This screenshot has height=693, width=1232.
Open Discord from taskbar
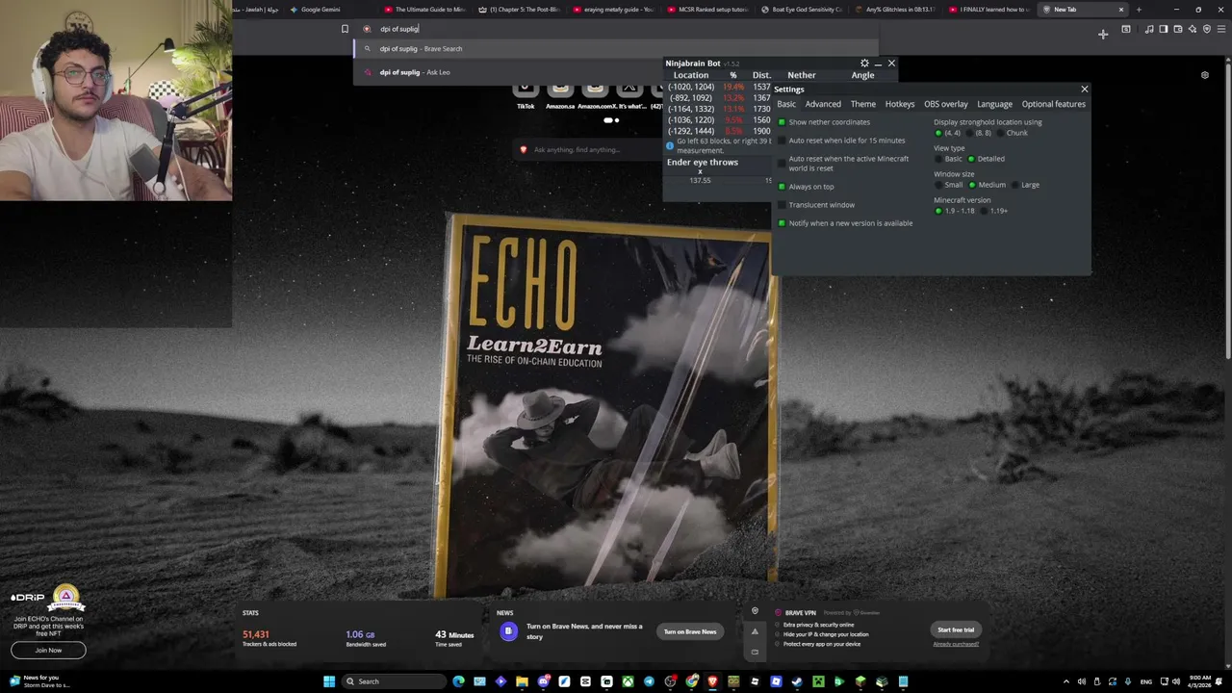click(x=543, y=681)
